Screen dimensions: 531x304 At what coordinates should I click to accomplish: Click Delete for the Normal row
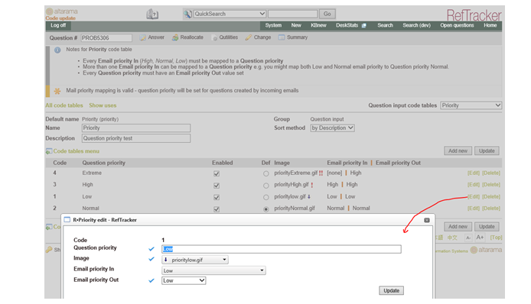(x=491, y=209)
